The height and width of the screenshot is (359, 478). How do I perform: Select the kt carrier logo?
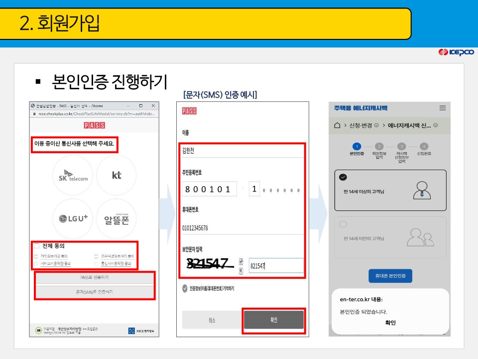tap(117, 175)
